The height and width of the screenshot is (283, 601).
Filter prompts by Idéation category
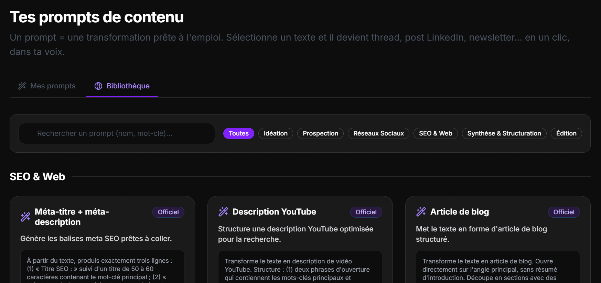tap(276, 133)
